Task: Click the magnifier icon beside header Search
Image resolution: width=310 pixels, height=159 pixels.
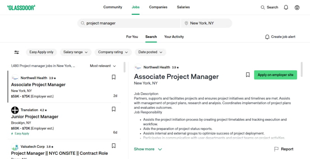Action: pos(263,7)
